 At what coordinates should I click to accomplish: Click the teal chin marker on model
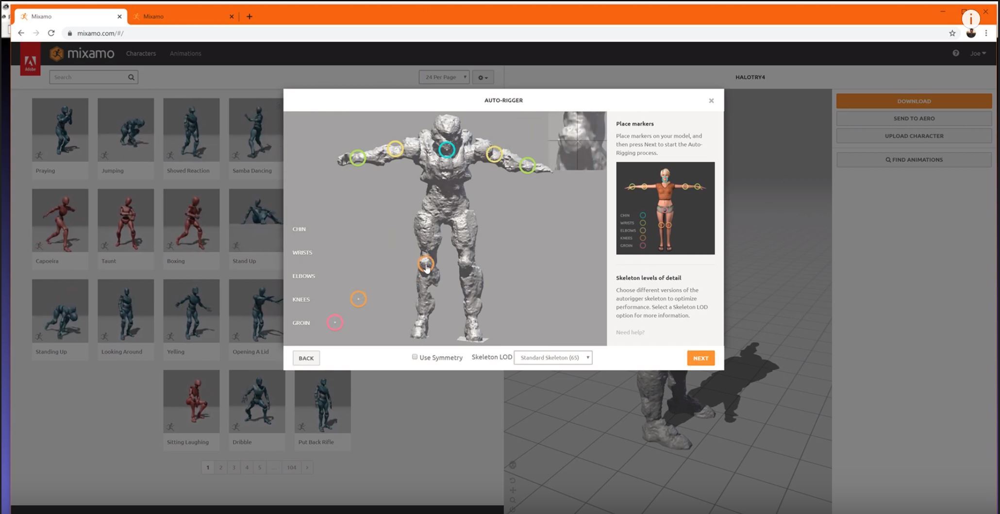pos(447,149)
